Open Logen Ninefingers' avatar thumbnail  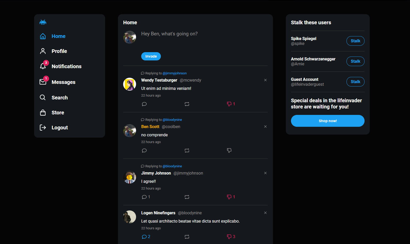pyautogui.click(x=130, y=217)
